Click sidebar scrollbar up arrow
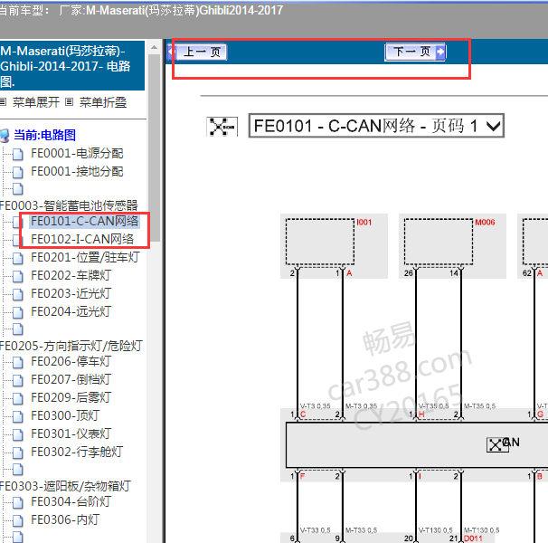Screen dimensions: 548x543 [154, 47]
